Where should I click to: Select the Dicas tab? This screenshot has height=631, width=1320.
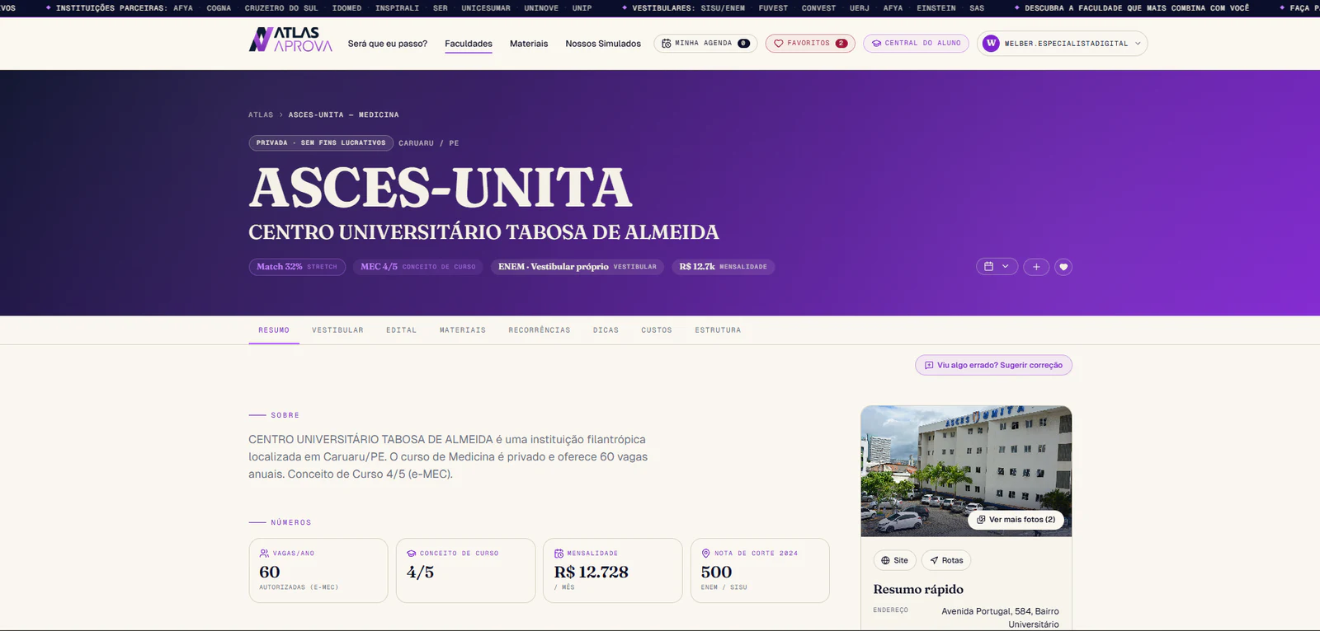click(606, 330)
